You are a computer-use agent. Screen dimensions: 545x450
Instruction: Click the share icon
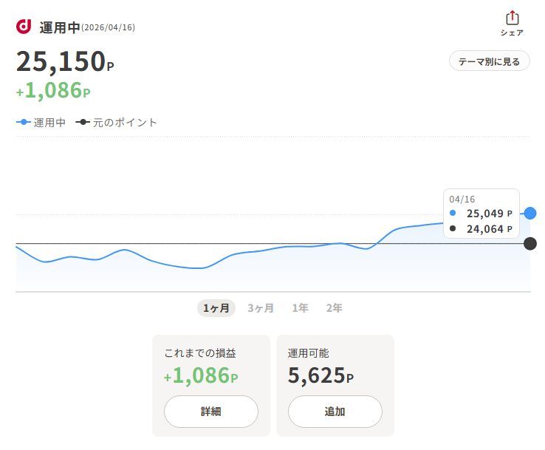coord(512,18)
